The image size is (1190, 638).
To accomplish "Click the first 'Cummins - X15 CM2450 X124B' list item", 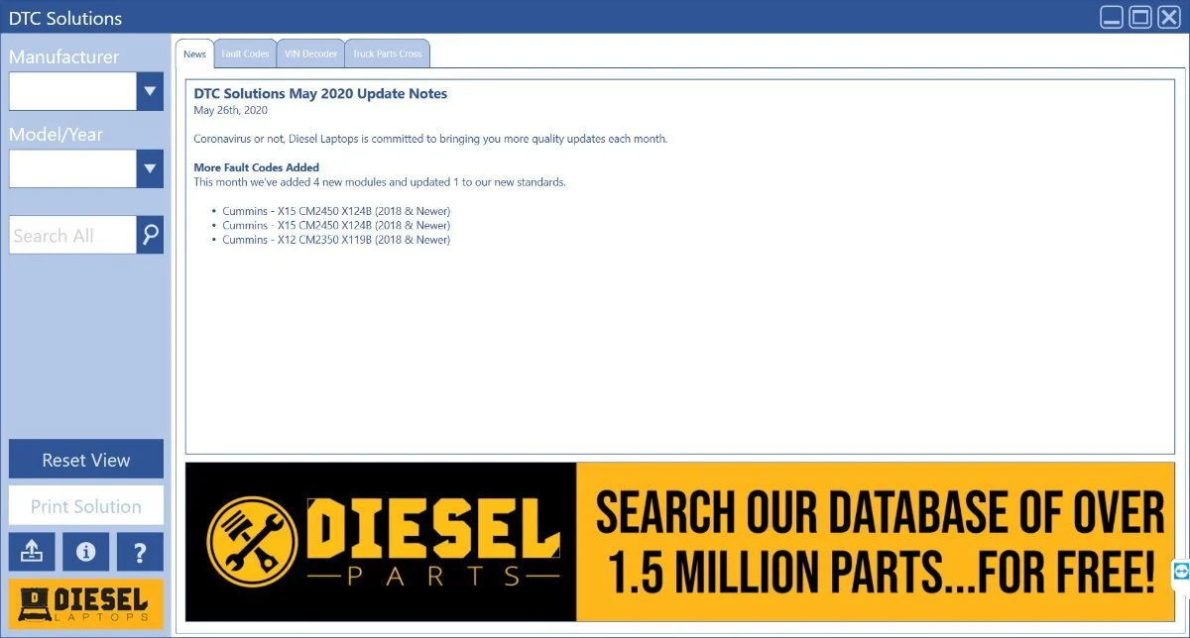I will (x=336, y=211).
